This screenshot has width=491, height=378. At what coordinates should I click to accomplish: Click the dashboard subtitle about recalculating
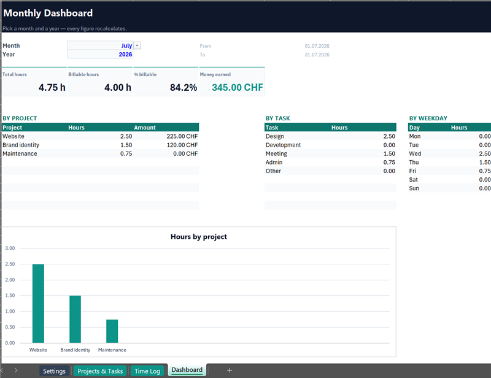tap(65, 28)
